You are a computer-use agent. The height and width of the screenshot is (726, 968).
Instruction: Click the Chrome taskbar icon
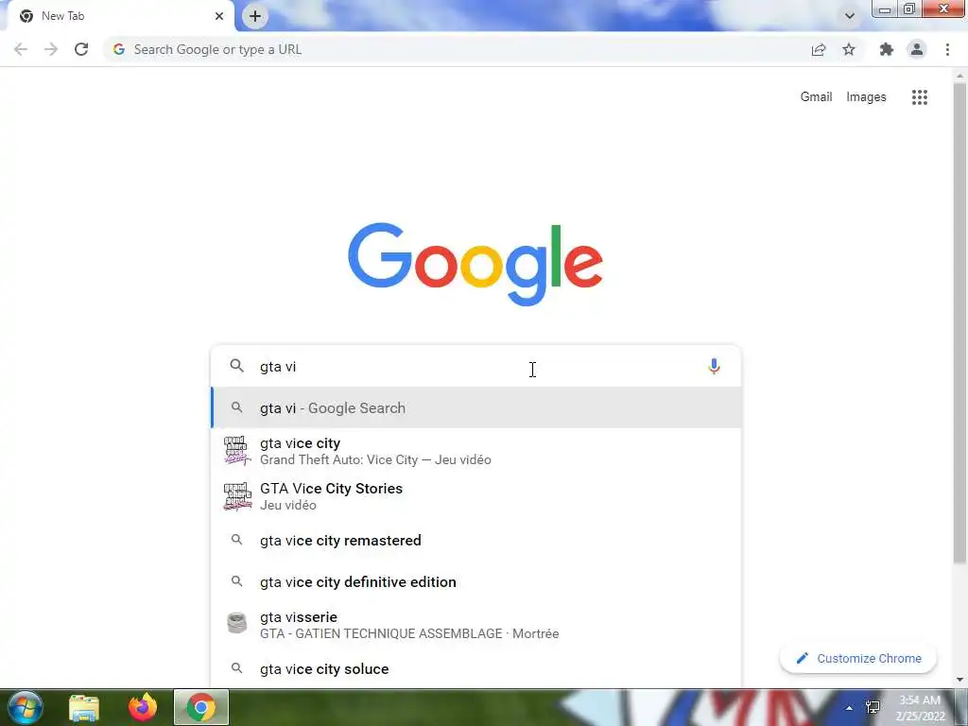pyautogui.click(x=201, y=707)
